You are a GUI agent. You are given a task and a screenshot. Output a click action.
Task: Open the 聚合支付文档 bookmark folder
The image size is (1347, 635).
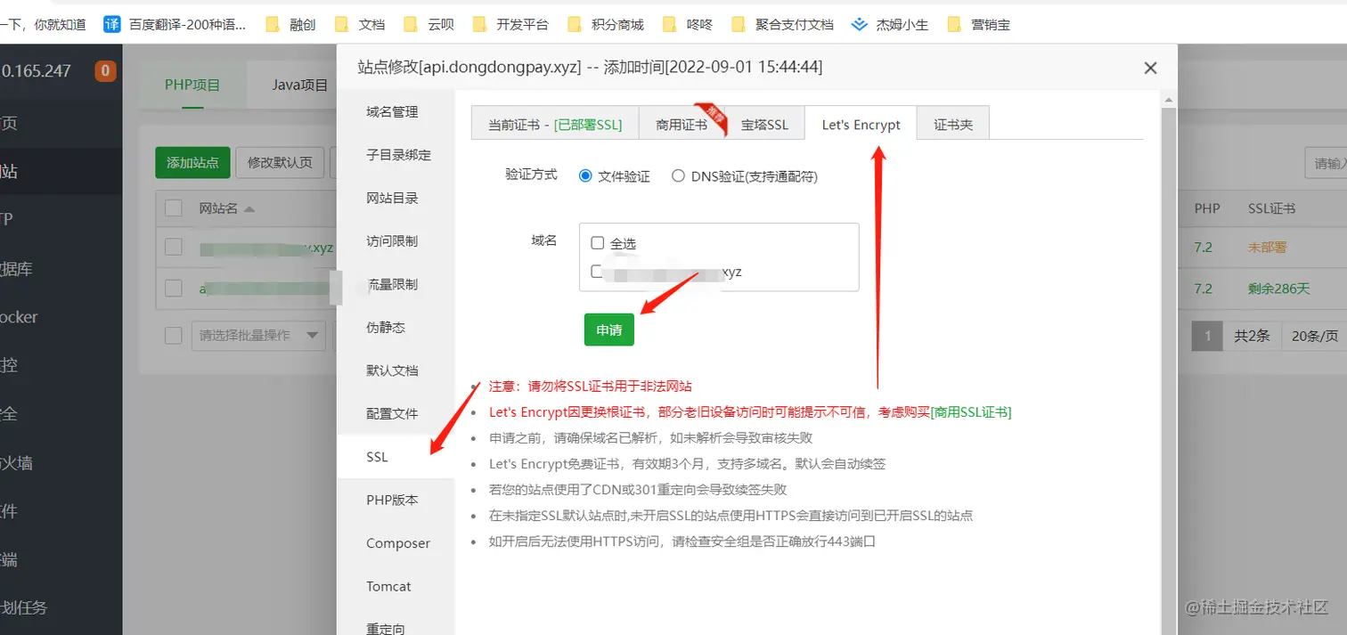782,24
